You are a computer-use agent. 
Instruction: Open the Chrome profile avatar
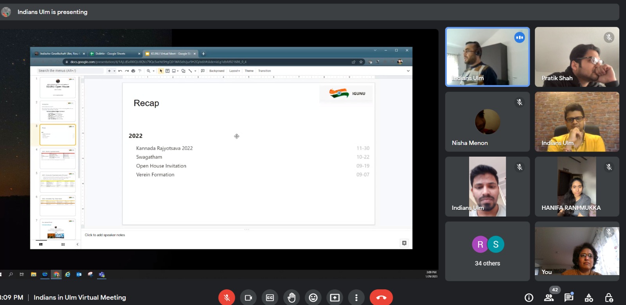pos(399,62)
